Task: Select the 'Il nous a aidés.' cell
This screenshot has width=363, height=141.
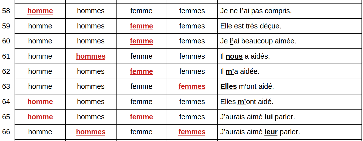Action: point(245,56)
